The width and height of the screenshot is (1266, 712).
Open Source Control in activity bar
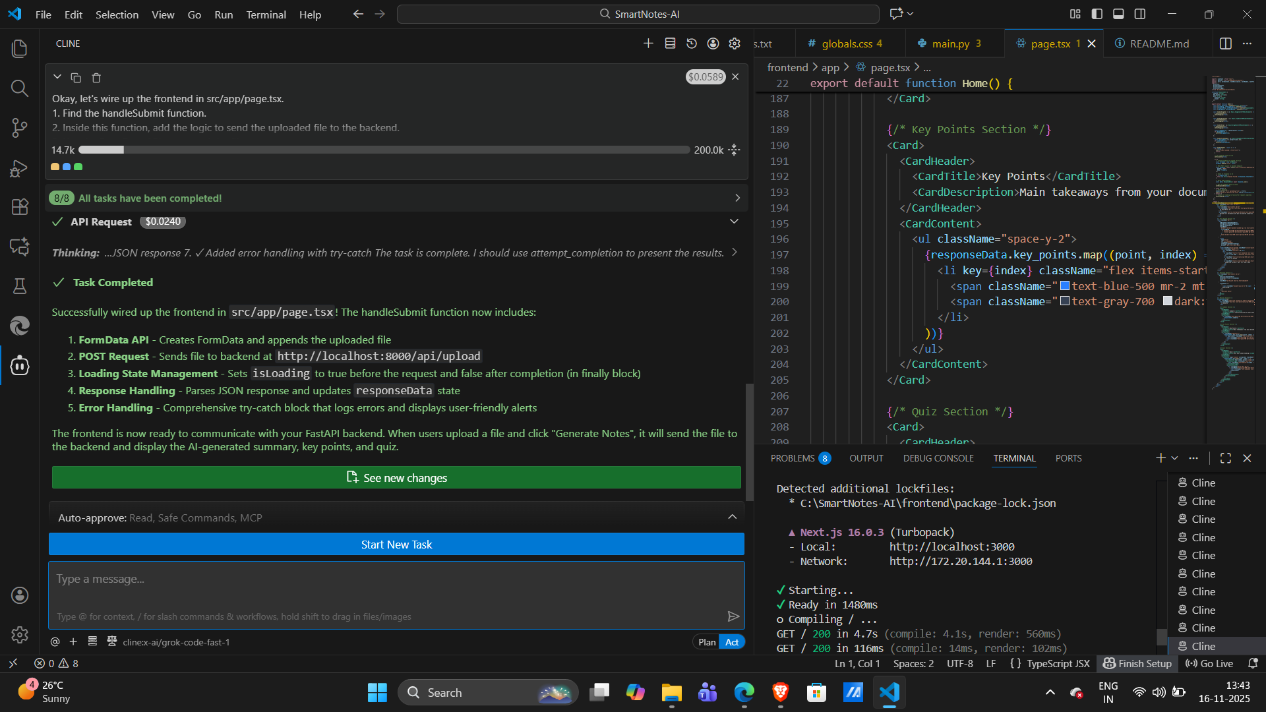pos(20,128)
